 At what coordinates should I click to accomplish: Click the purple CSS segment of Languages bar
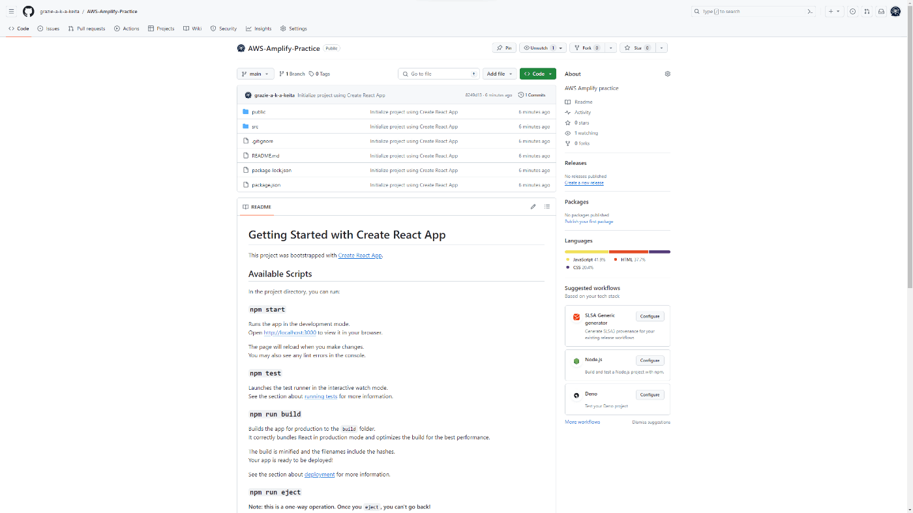(659, 252)
